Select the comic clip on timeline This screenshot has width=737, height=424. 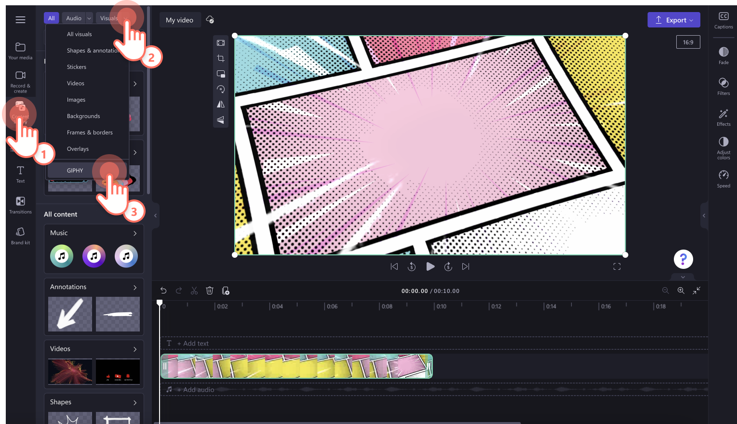[x=296, y=366]
